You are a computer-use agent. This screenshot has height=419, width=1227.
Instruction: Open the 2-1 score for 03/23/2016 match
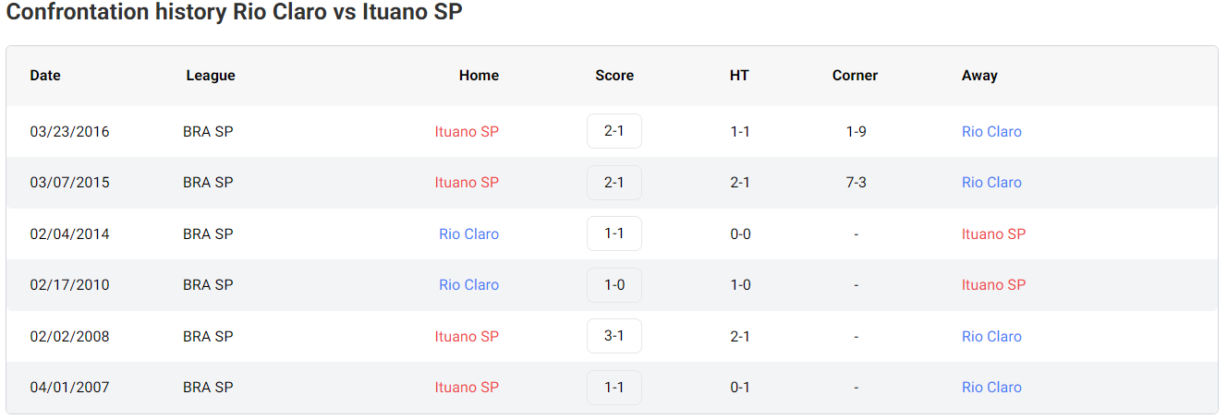pyautogui.click(x=614, y=131)
